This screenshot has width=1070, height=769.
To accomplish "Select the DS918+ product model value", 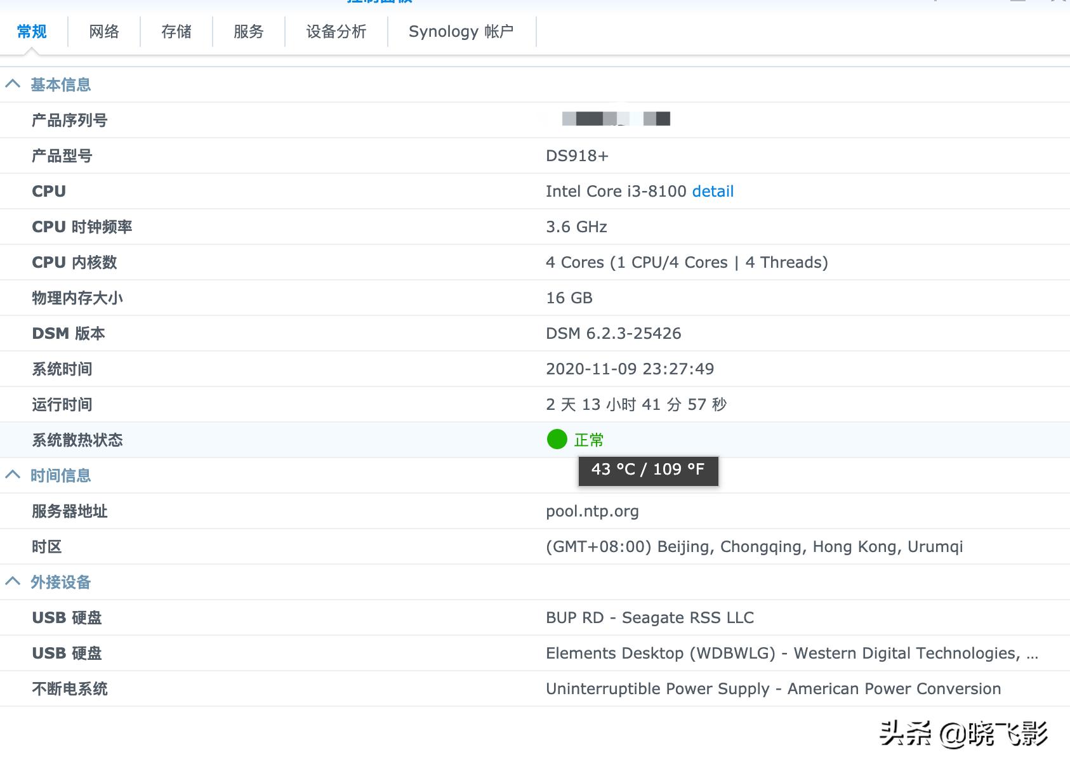I will tap(577, 156).
